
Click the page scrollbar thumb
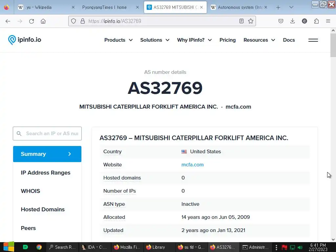click(333, 45)
